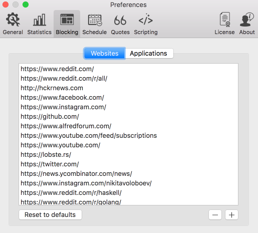Screen dimensions: 258x233
Task: Select the https://lobste.rs/ entry
Action: click(x=128, y=154)
